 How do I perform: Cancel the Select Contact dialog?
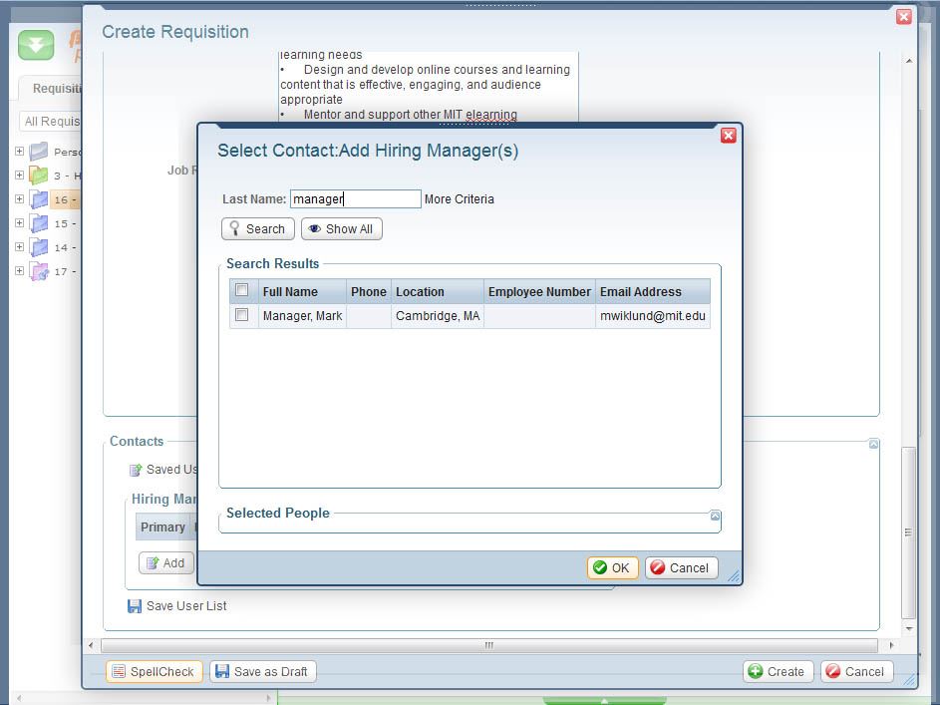tap(682, 568)
